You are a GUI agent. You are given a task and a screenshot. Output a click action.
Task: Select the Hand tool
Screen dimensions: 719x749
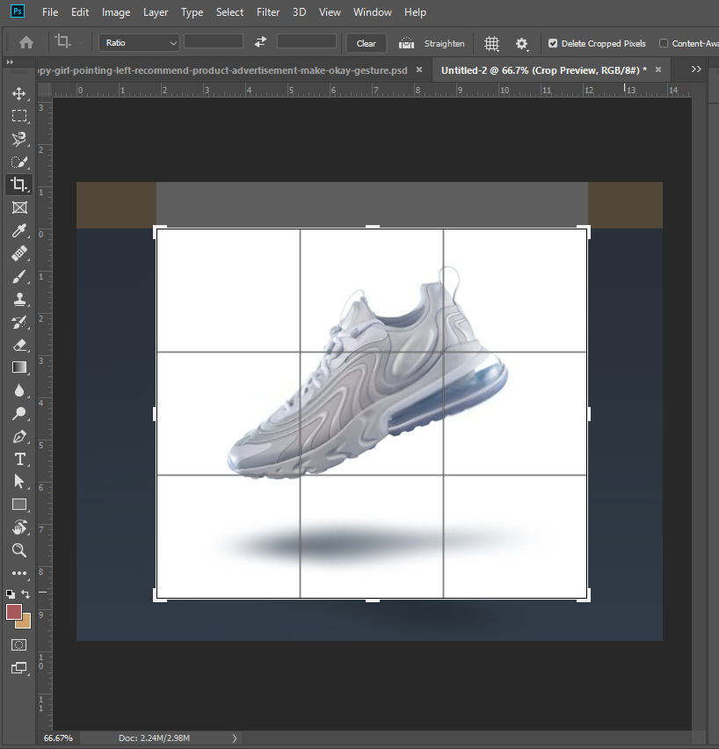19,527
